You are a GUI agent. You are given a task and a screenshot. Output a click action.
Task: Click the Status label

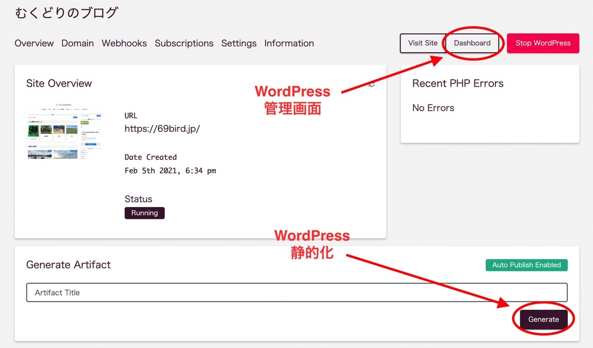point(139,199)
